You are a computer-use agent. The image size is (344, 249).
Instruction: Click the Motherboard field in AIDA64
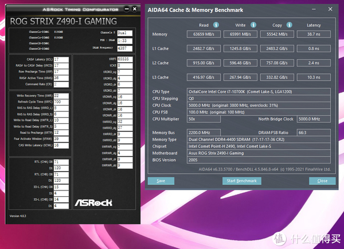(259, 153)
